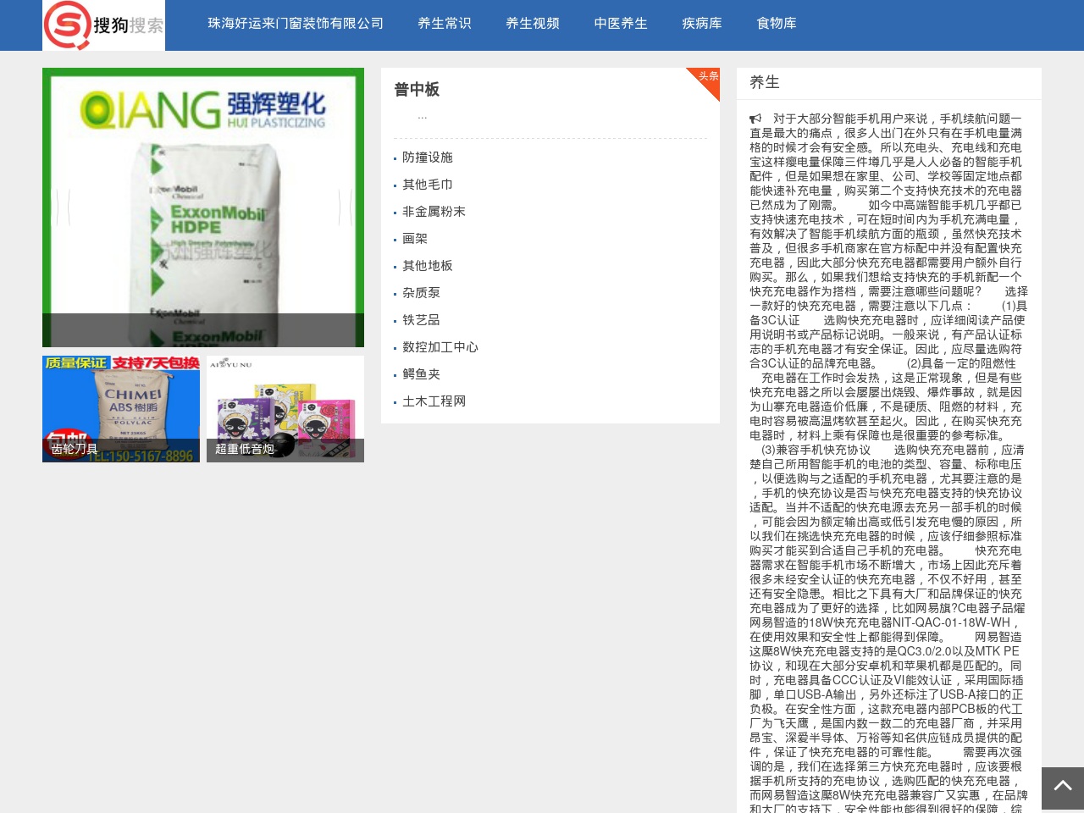Open the 其他地板 link
The height and width of the screenshot is (813, 1084).
[x=428, y=266]
